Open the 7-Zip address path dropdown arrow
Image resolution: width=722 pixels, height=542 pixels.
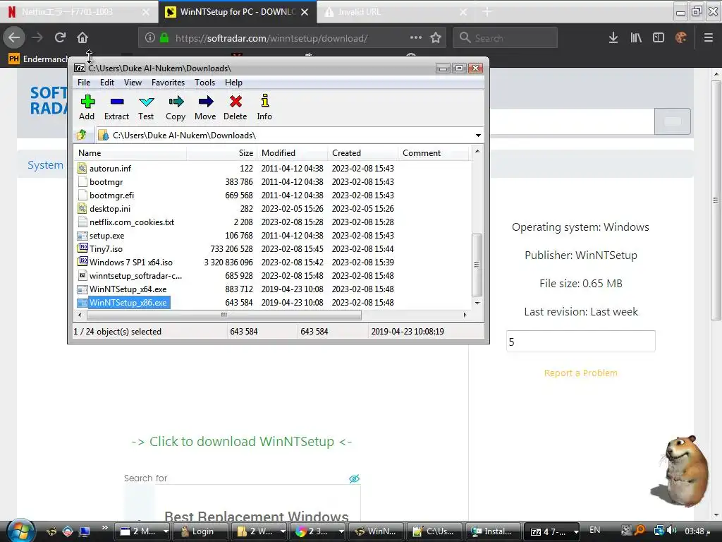[478, 135]
